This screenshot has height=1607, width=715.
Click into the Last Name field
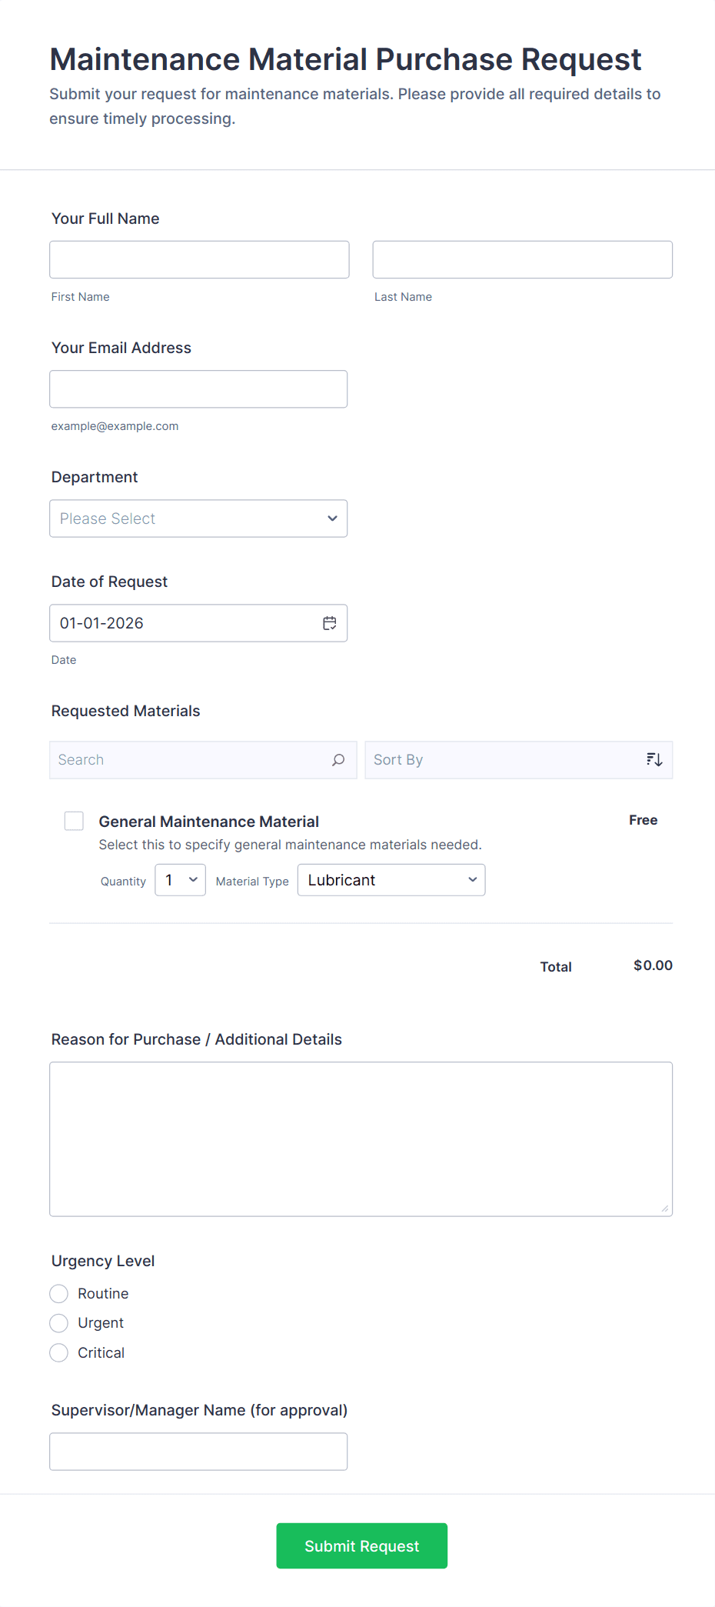[x=522, y=260]
